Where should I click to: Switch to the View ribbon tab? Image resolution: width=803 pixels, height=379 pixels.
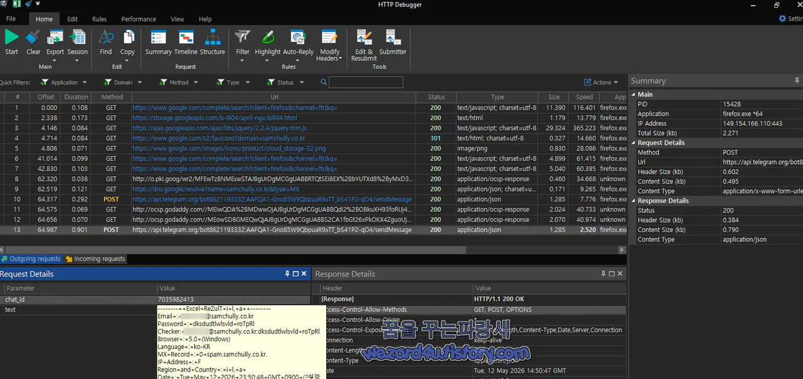click(x=178, y=19)
